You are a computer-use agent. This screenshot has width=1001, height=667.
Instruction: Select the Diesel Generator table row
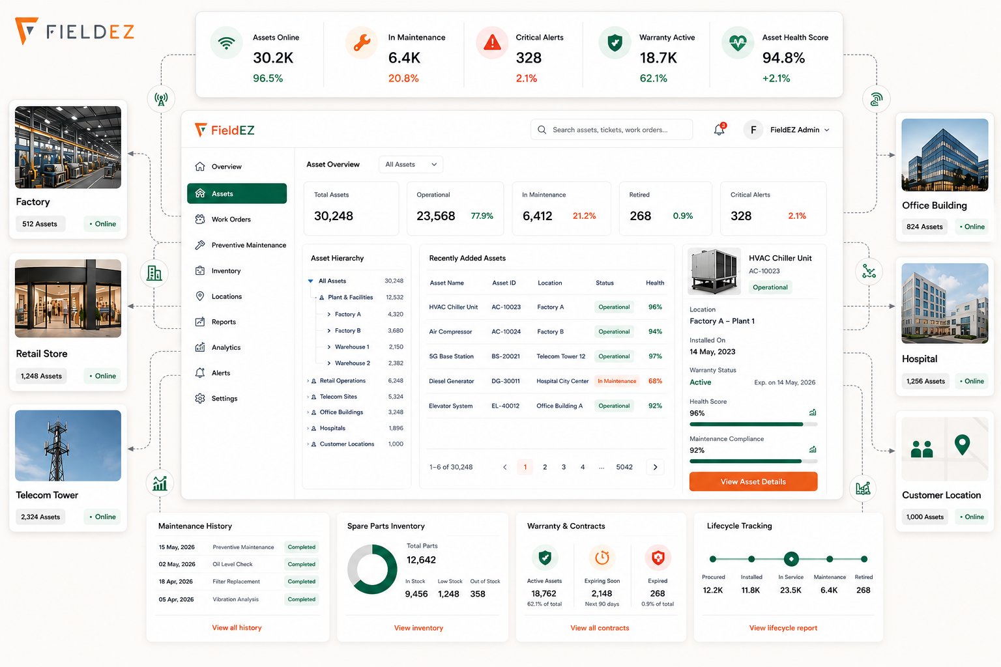tap(547, 381)
